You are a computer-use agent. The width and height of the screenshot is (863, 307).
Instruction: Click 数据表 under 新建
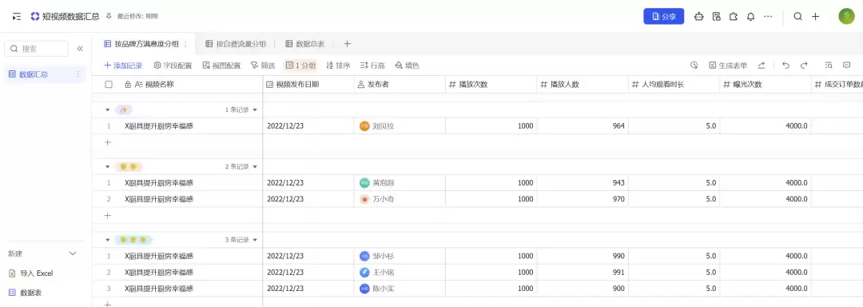click(26, 293)
